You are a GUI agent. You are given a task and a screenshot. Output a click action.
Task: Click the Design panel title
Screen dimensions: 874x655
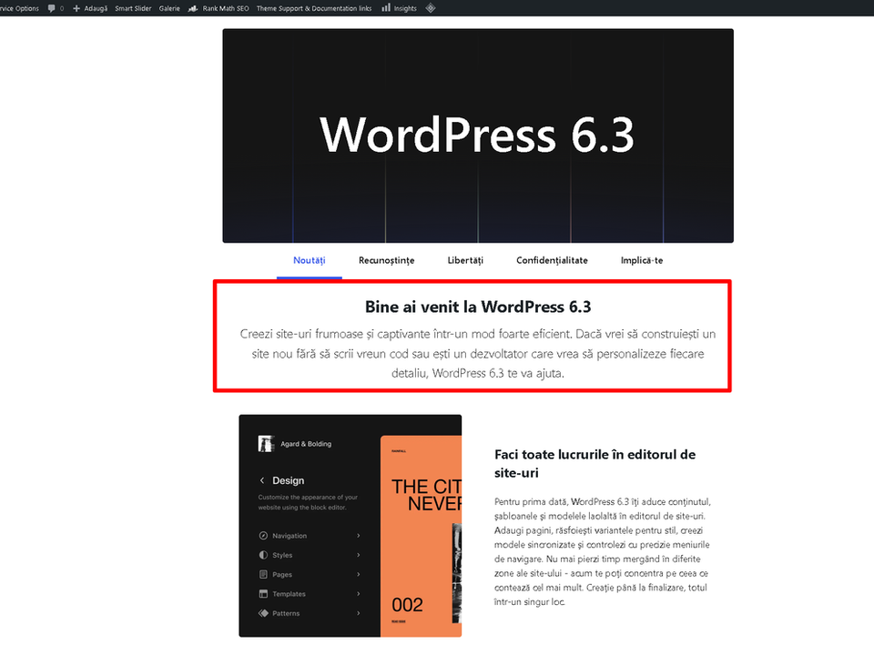(x=289, y=480)
